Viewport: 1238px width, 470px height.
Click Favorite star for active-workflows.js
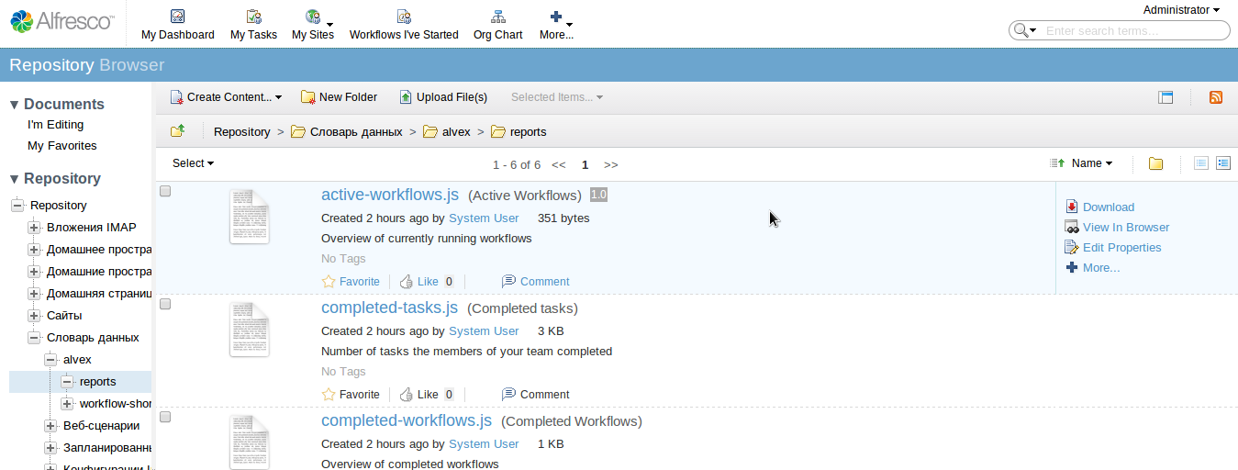pyautogui.click(x=329, y=282)
